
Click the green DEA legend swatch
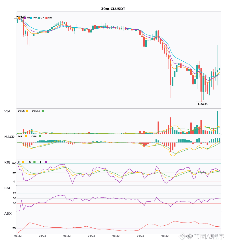pos(40,136)
